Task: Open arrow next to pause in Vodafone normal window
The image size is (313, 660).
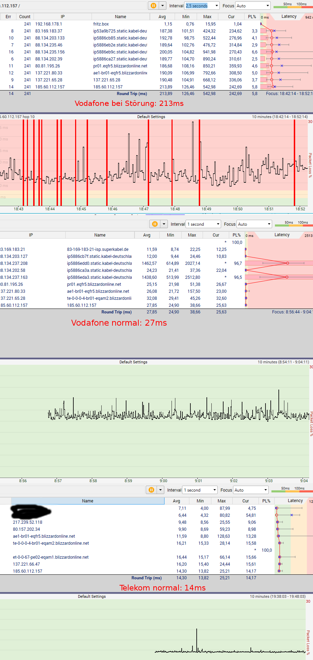Action: point(164,224)
